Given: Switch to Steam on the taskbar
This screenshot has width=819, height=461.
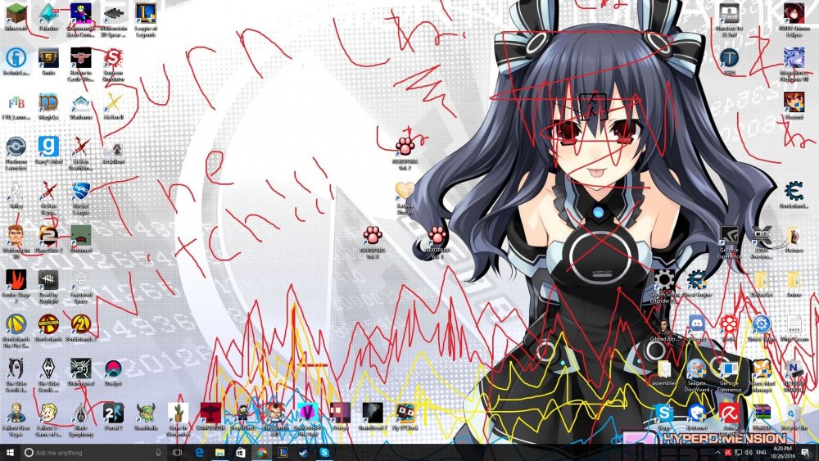Looking at the screenshot, I should coord(304,452).
